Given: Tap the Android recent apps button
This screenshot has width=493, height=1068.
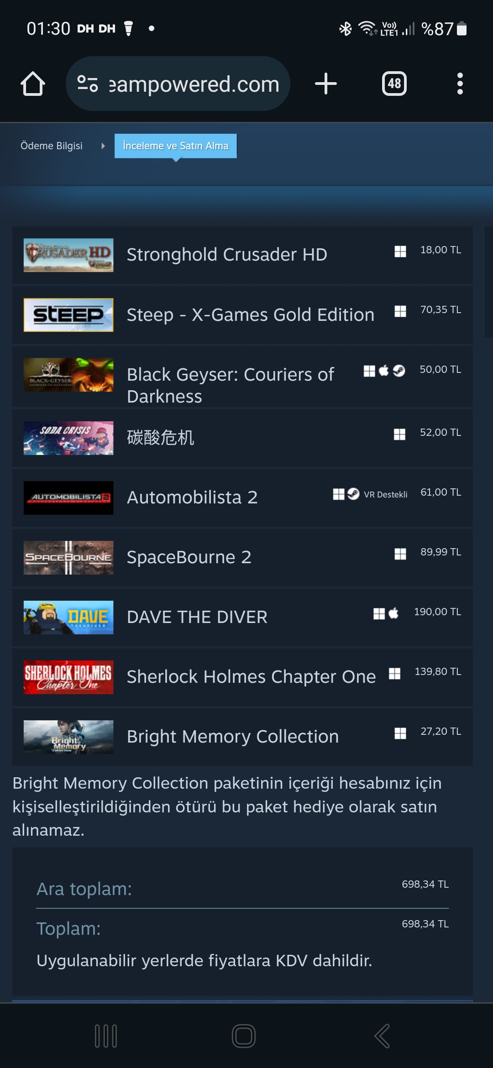Looking at the screenshot, I should [x=106, y=1036].
